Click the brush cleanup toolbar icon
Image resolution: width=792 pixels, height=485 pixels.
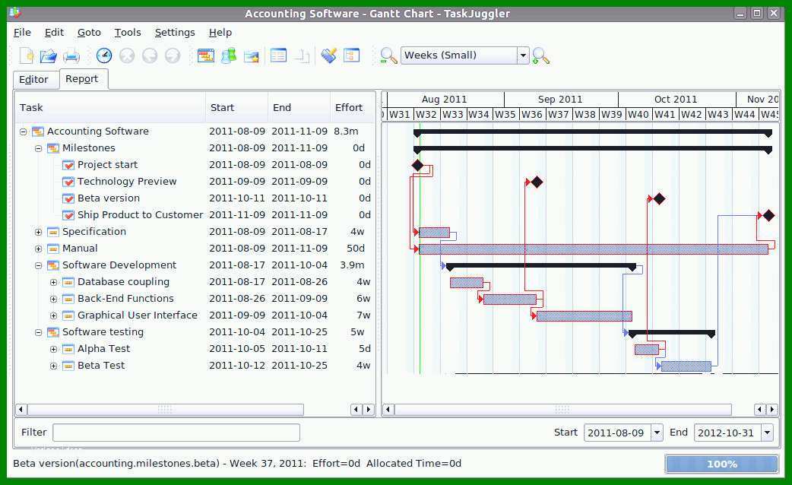(x=329, y=55)
